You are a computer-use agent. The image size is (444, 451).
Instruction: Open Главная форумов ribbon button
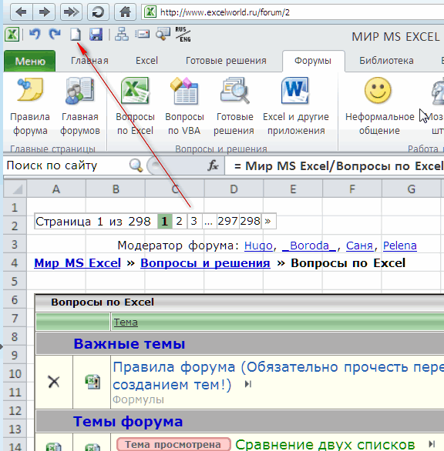click(80, 106)
